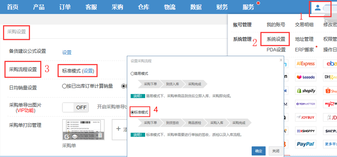Click 确定 to confirm purchase flow
This screenshot has width=337, height=157.
click(x=259, y=151)
